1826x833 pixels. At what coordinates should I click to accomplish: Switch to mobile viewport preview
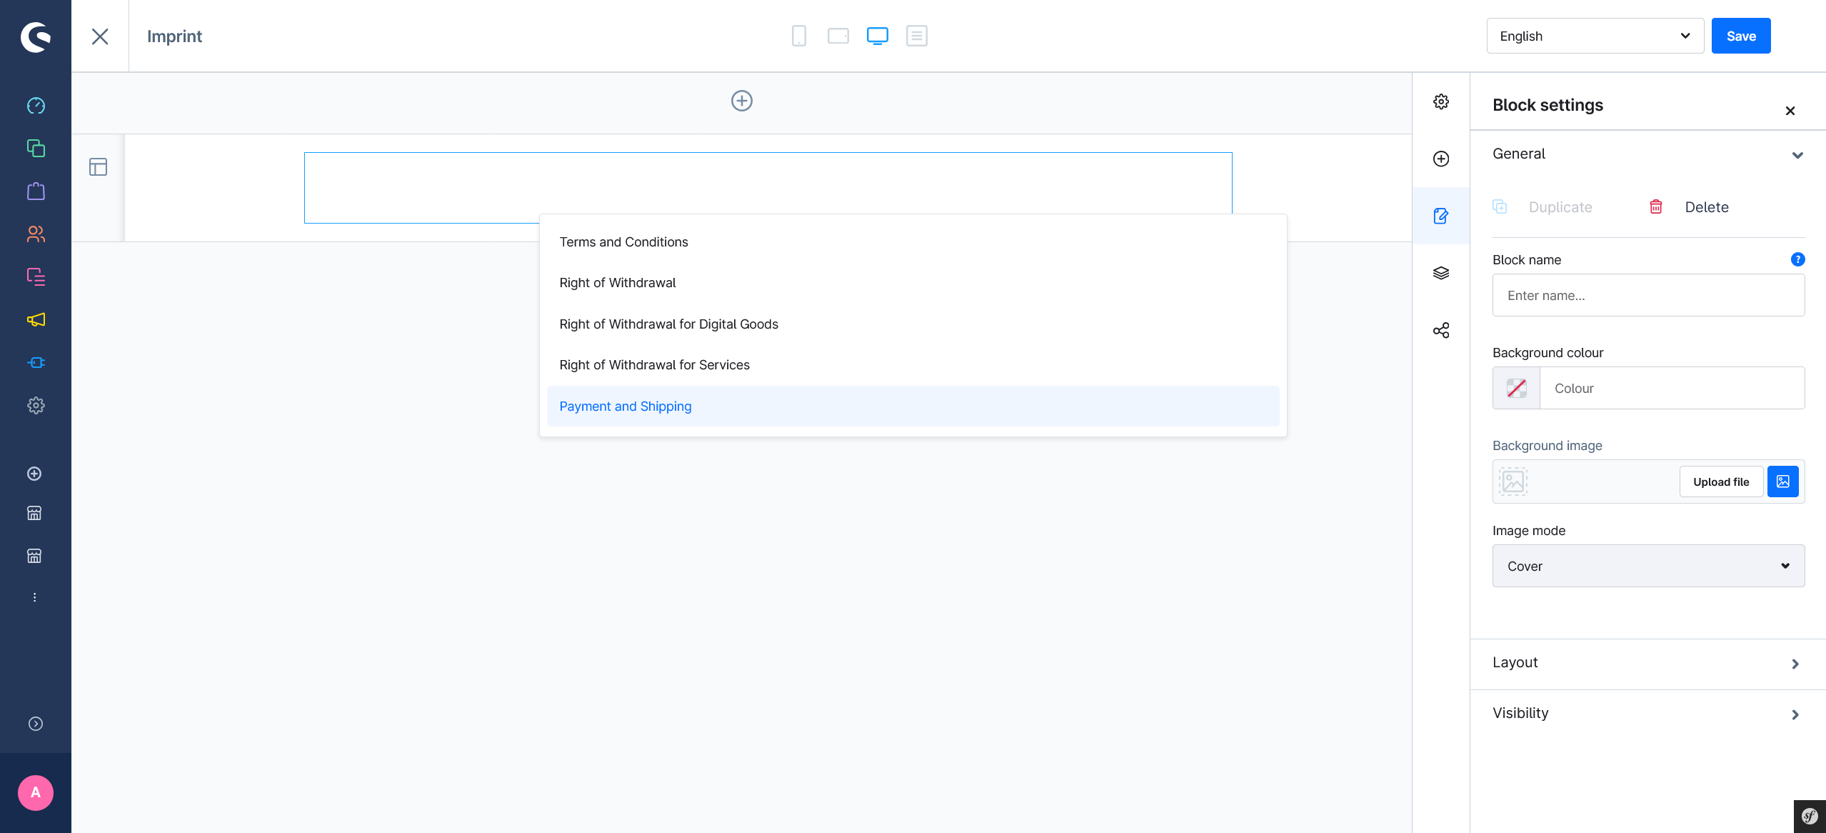798,36
